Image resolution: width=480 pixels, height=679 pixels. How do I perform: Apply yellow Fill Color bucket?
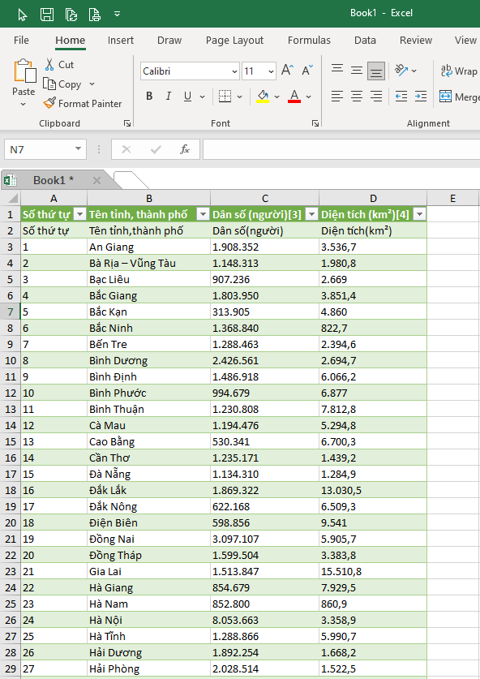263,97
